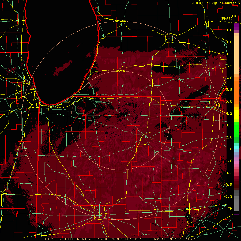Screen dimensions: 241x241
Task: Pick the bright green band of the color bar
Action: click(236, 129)
